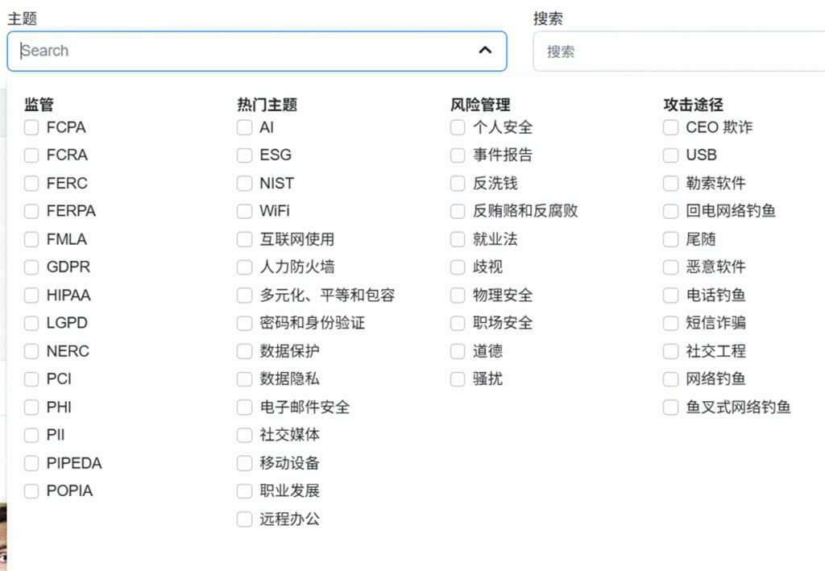Enable the HIPAA option
This screenshot has height=571, width=825.
coord(31,296)
